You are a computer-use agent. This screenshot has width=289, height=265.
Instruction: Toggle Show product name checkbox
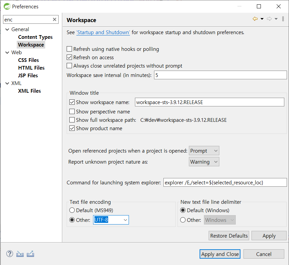[x=72, y=128]
